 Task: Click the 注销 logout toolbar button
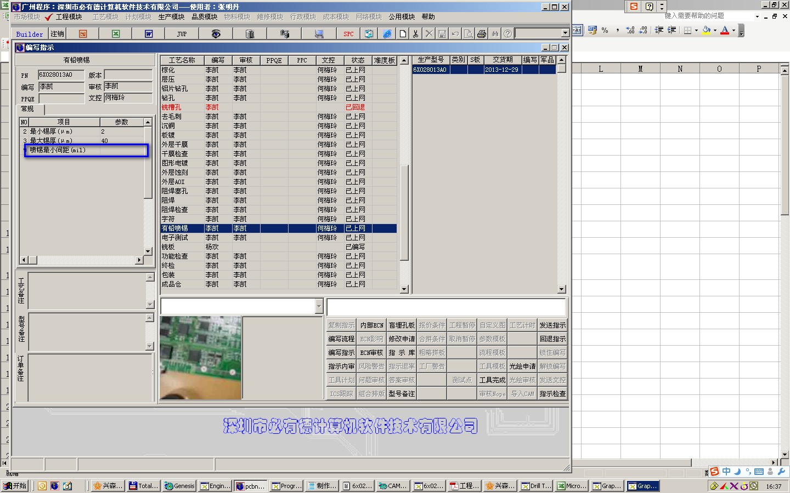(x=57, y=34)
